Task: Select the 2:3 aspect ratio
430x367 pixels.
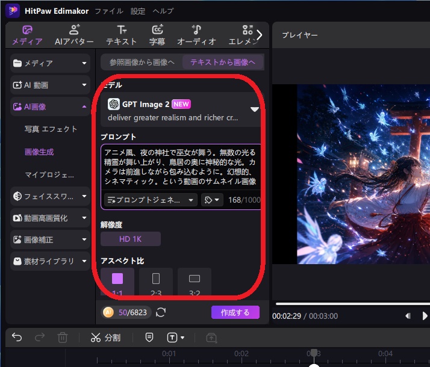Action: [x=156, y=282]
